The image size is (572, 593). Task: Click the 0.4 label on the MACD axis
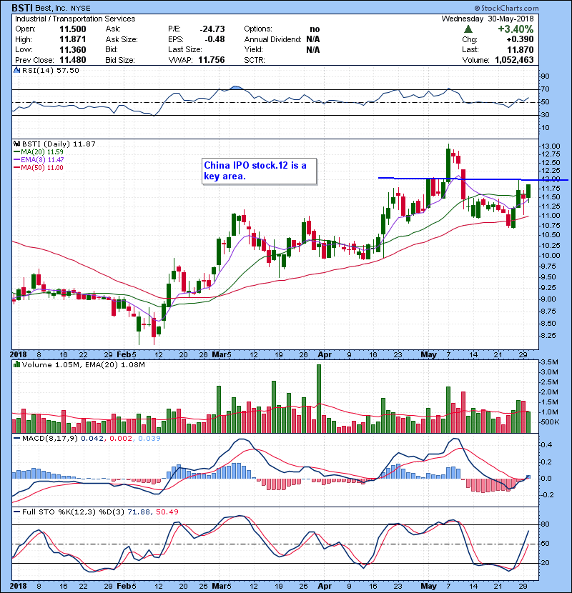(547, 444)
